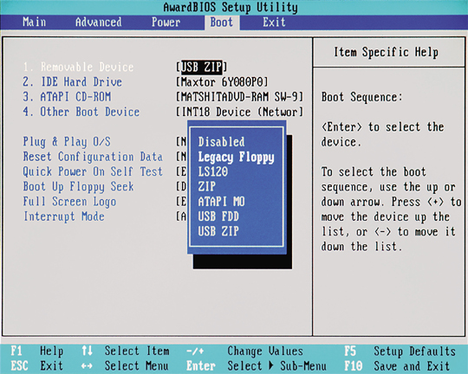Switch to the Advanced tab
Image resolution: width=468 pixels, height=374 pixels.
(x=99, y=22)
